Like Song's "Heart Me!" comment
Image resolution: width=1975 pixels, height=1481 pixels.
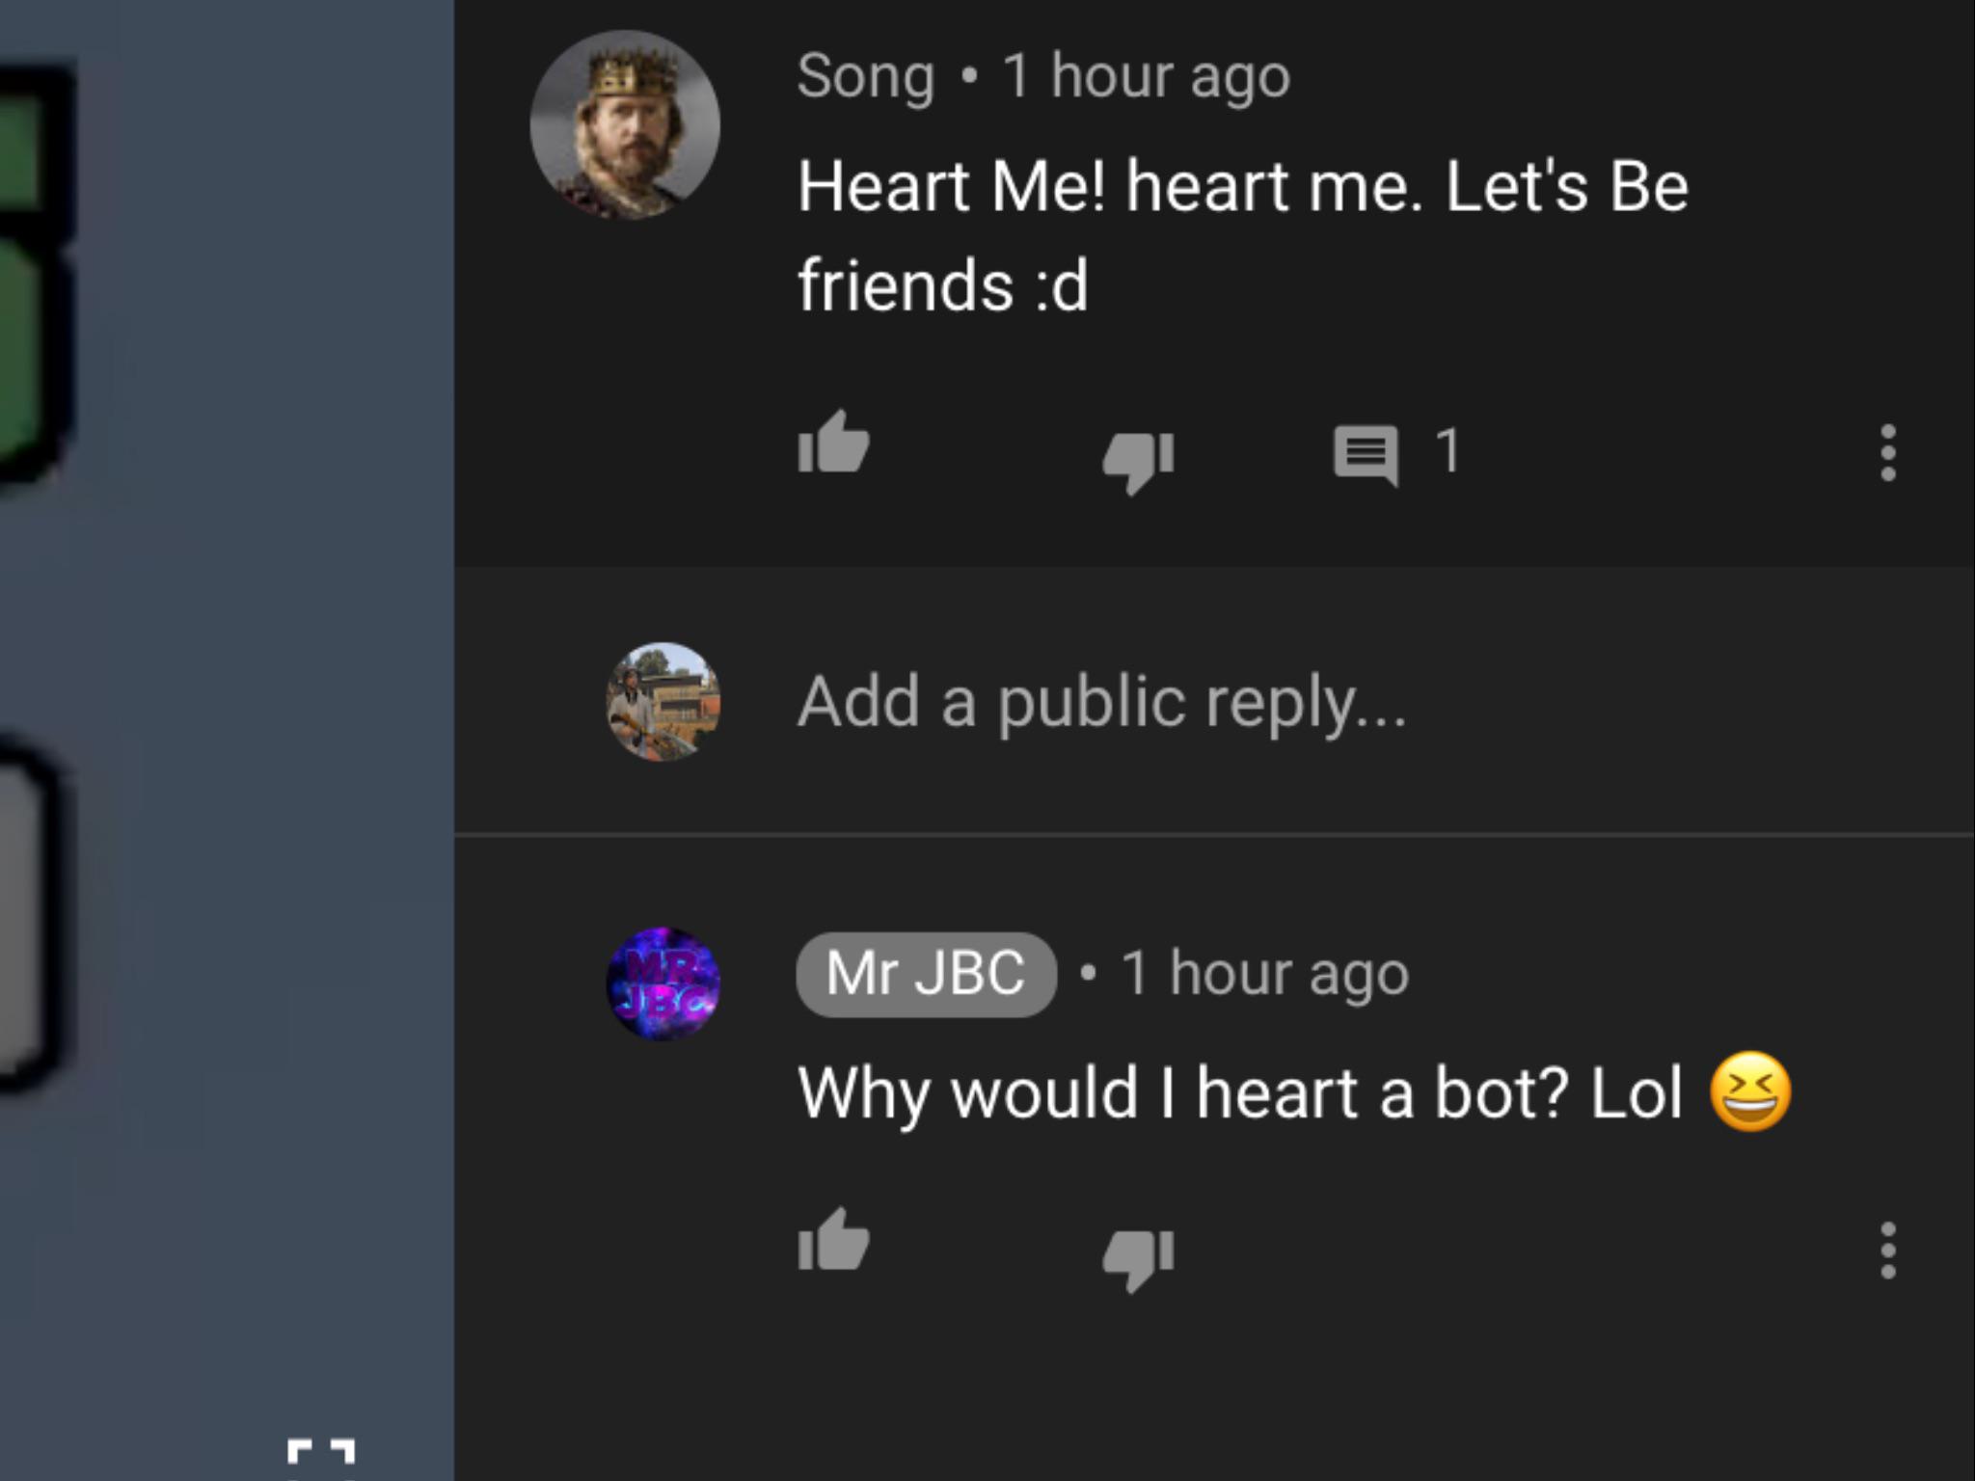[x=834, y=444]
